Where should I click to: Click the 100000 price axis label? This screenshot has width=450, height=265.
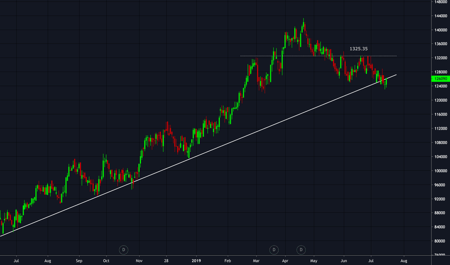point(440,171)
